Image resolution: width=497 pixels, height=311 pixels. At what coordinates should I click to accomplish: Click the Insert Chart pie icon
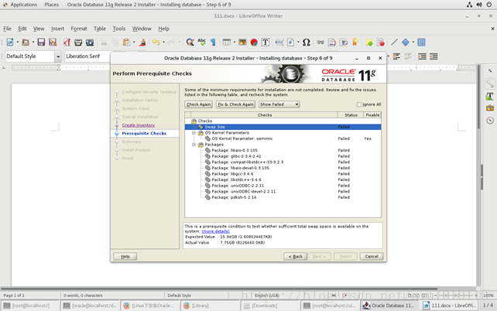tap(254, 42)
